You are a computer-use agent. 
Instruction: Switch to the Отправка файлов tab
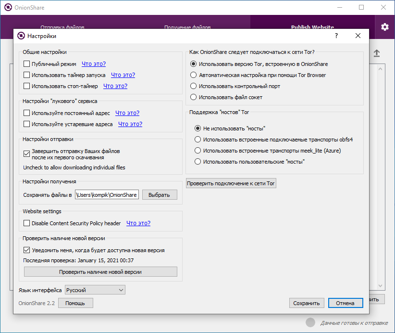point(62,27)
